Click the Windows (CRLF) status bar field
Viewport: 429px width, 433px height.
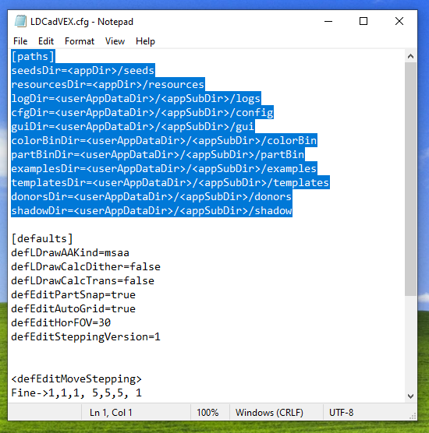click(x=269, y=413)
